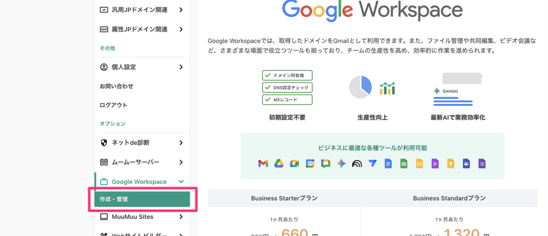Click the Google Workspace logo heading

(372, 11)
